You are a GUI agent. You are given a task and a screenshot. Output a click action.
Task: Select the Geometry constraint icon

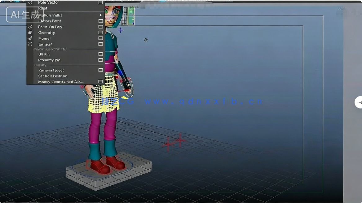[x=30, y=33]
